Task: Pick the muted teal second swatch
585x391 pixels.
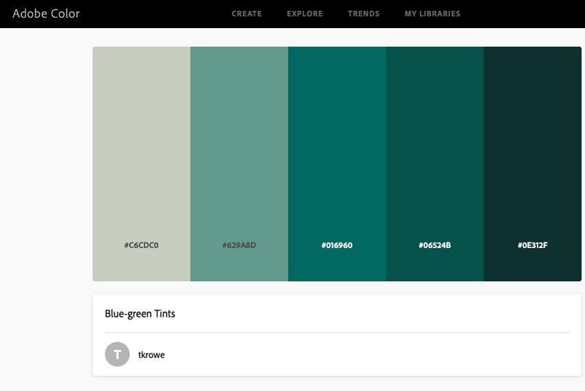Action: click(x=239, y=137)
